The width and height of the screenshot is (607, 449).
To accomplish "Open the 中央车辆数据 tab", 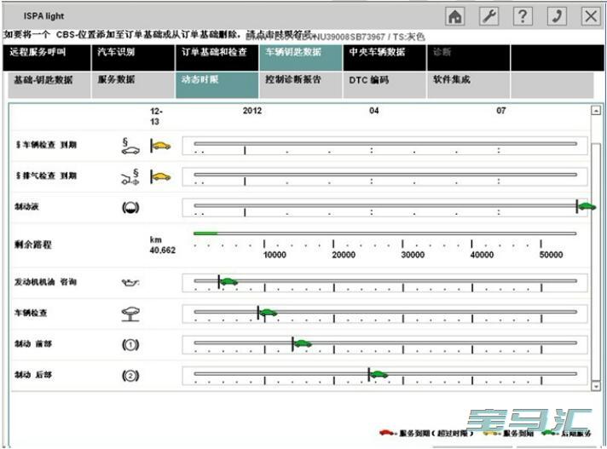I will (x=384, y=58).
